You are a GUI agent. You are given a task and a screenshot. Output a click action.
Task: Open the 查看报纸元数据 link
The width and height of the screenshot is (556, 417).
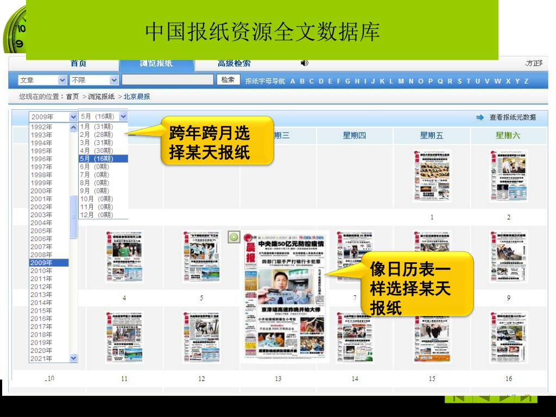tap(513, 117)
